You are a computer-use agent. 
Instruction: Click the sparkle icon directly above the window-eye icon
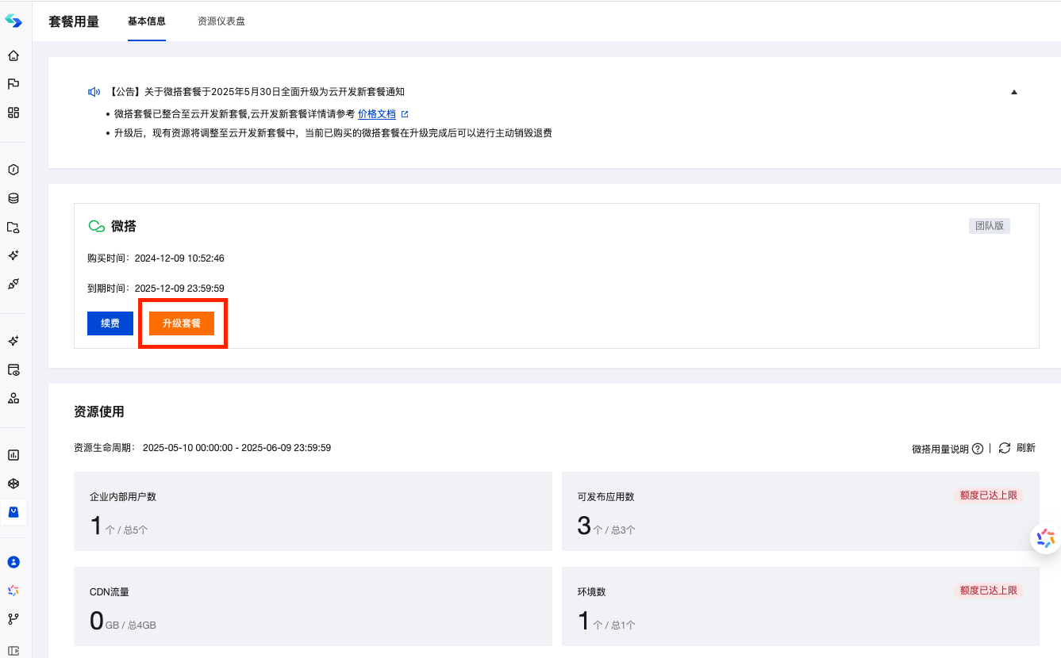click(13, 341)
